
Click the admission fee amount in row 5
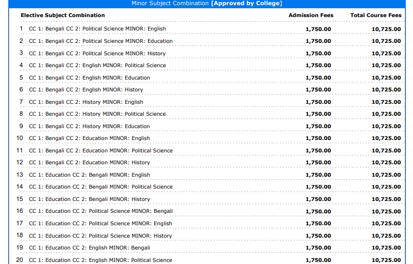click(x=318, y=78)
